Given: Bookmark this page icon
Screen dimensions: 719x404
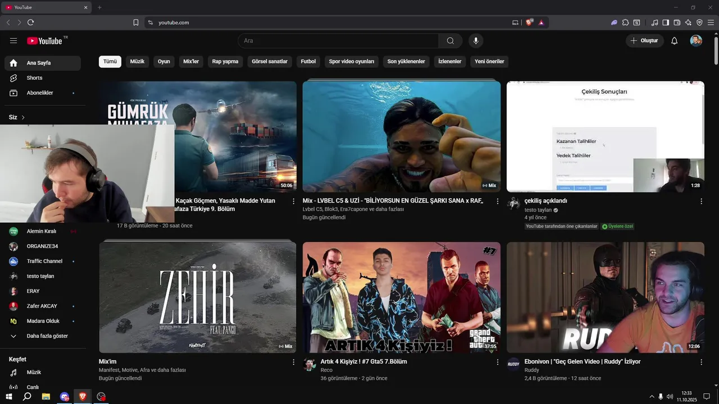Looking at the screenshot, I should click(136, 22).
